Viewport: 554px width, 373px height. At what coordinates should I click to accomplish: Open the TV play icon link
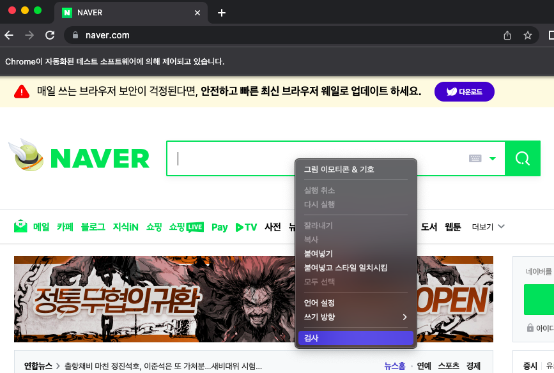(246, 227)
